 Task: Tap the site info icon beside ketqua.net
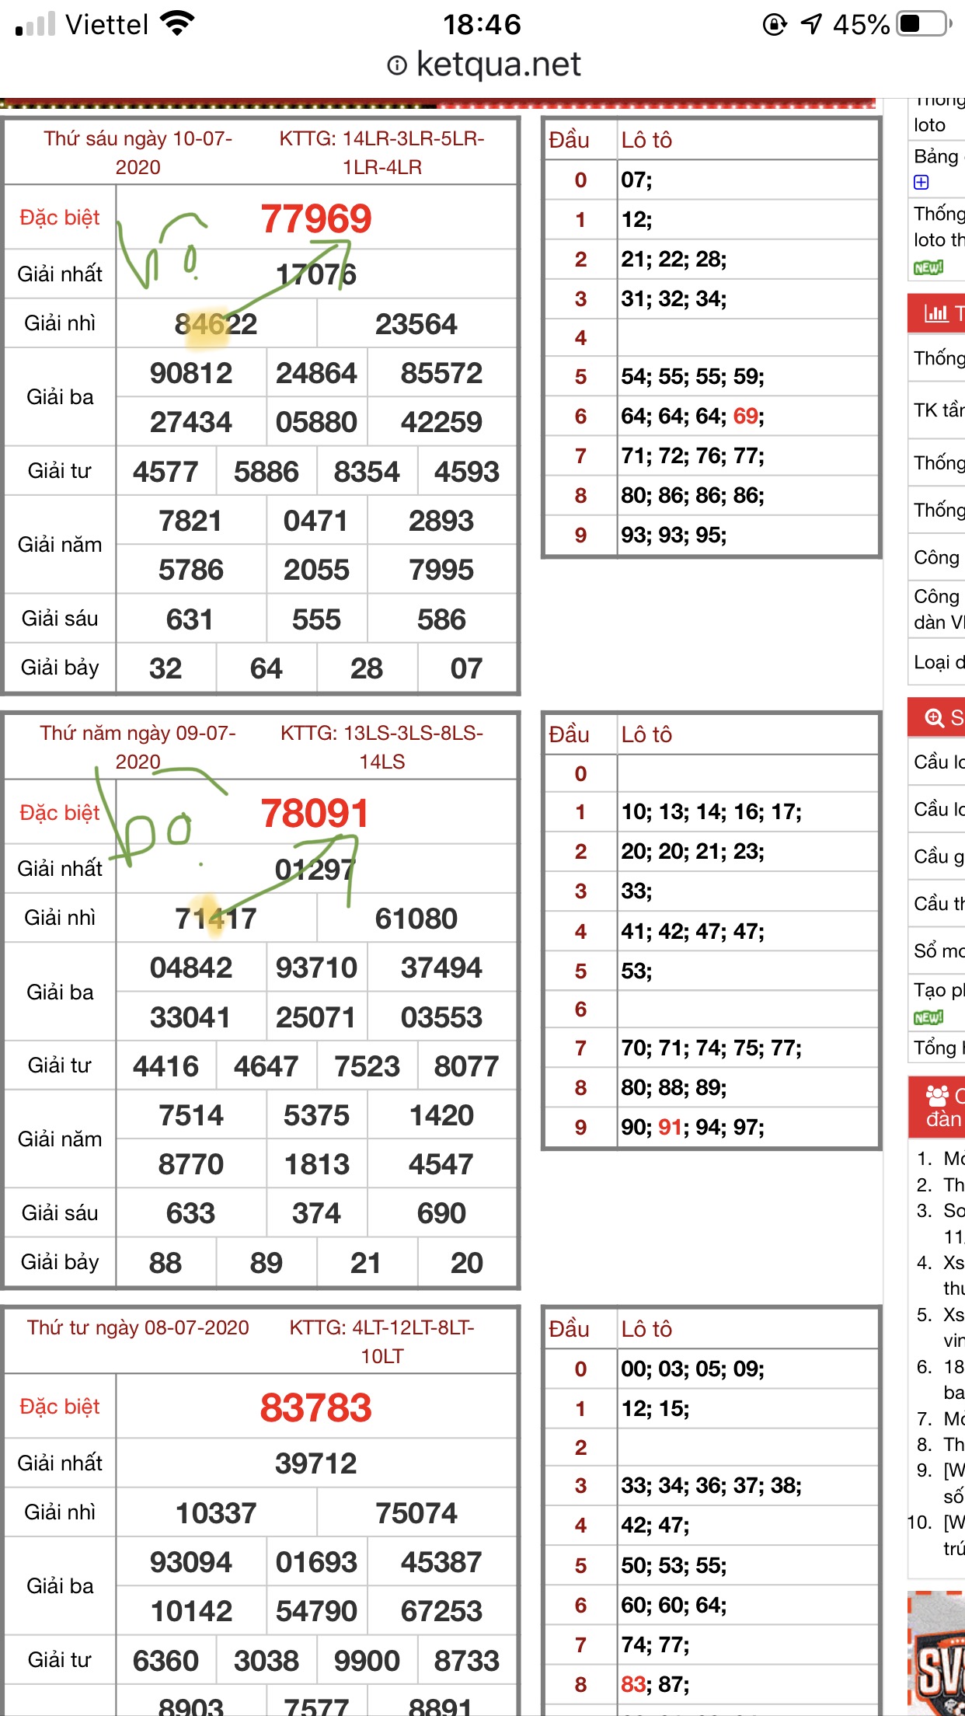[x=396, y=66]
